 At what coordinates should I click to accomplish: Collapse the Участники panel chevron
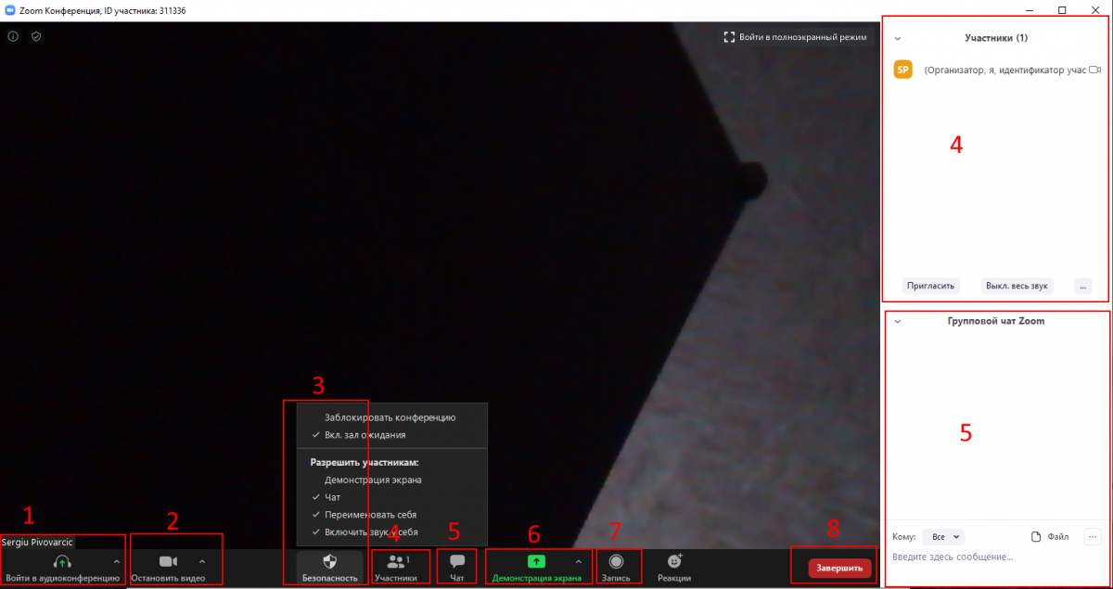click(897, 38)
